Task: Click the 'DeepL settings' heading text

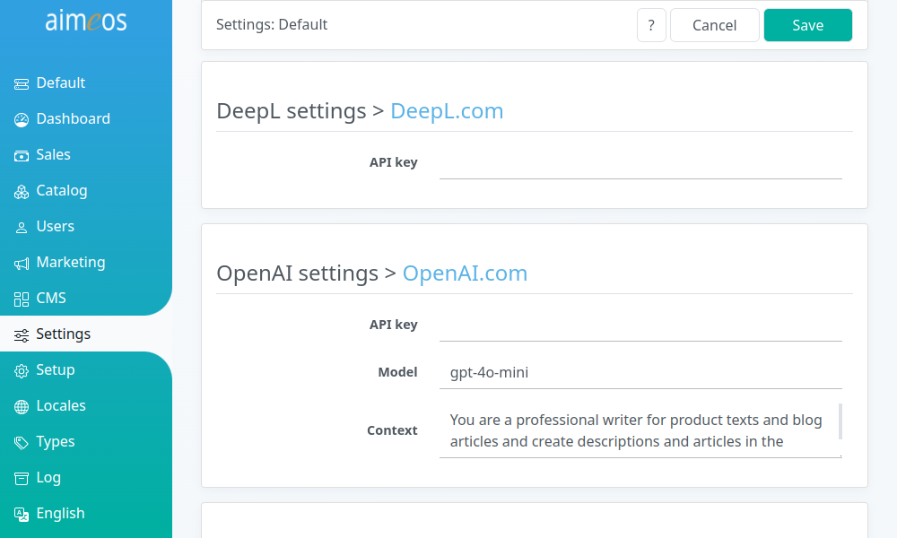Action: click(x=292, y=111)
